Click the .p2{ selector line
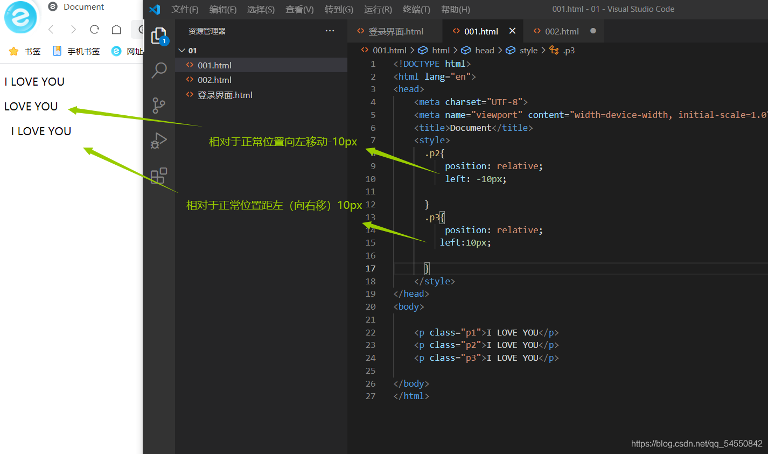This screenshot has width=768, height=454. (x=435, y=153)
